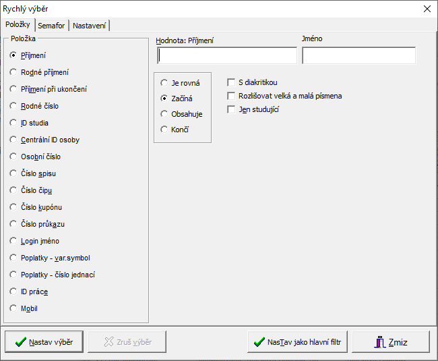Open the Nastavení tab

pyautogui.click(x=89, y=26)
